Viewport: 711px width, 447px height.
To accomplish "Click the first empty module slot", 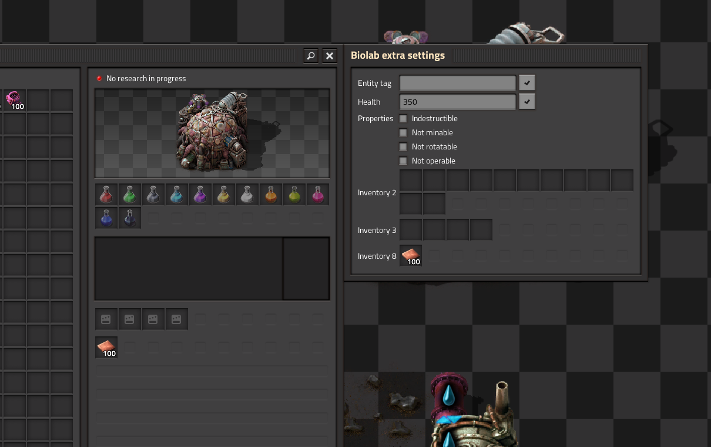I will coord(106,319).
